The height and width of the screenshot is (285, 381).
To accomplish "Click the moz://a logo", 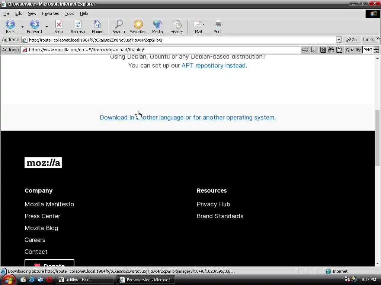I will tap(43, 163).
